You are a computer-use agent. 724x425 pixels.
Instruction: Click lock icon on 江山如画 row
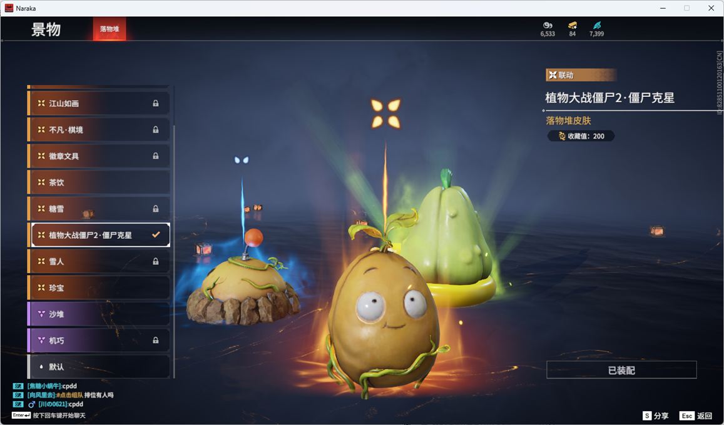(x=156, y=103)
